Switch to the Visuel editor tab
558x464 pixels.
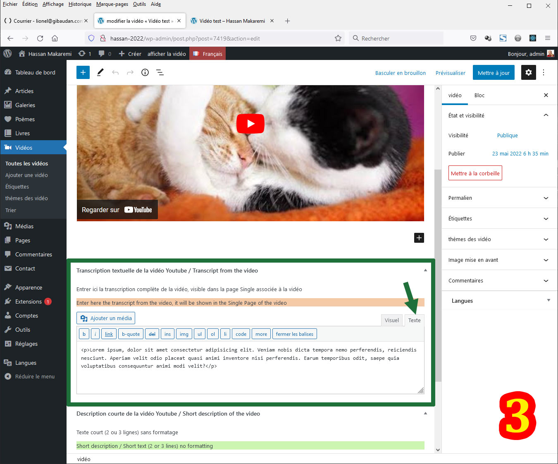click(x=392, y=320)
